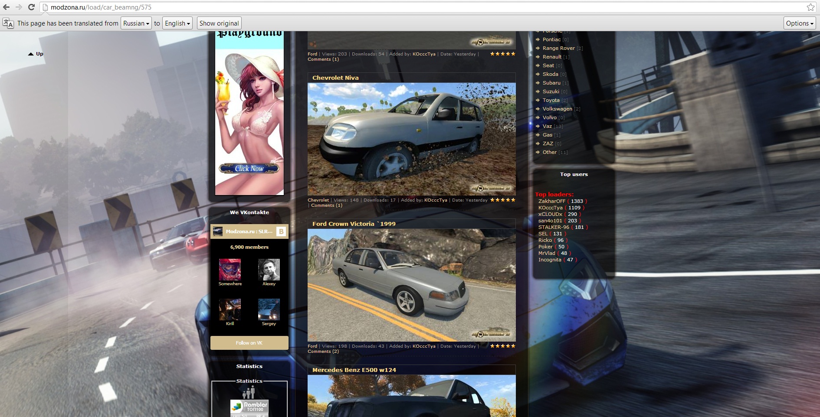Click the Modzona.ru group avatar icon
This screenshot has width=820, height=417.
[x=218, y=231]
